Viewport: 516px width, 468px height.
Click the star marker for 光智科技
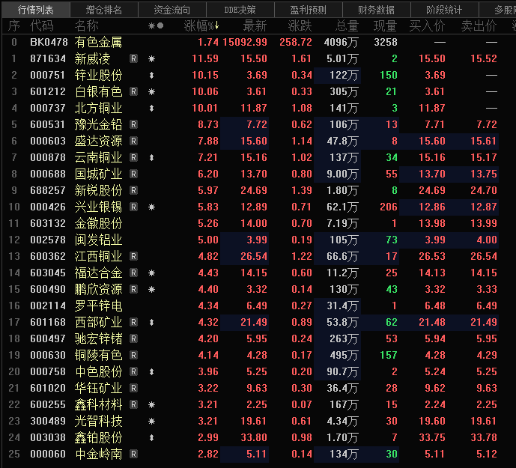(151, 421)
